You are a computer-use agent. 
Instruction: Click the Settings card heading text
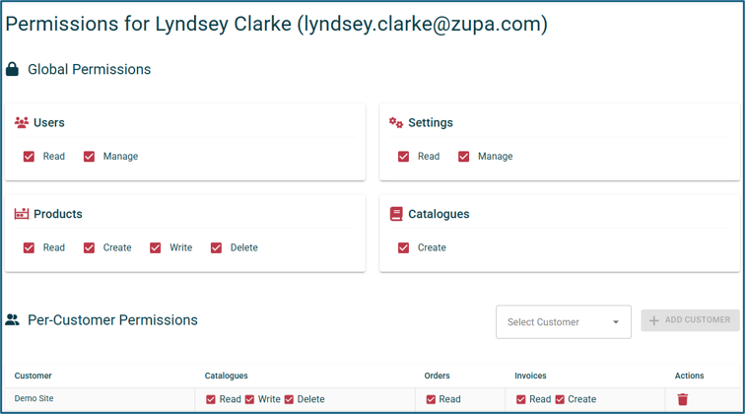(431, 122)
